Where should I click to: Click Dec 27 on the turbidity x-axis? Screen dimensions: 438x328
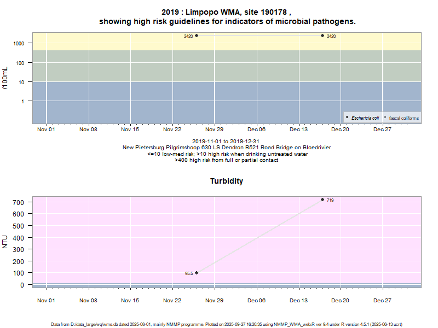(382, 300)
